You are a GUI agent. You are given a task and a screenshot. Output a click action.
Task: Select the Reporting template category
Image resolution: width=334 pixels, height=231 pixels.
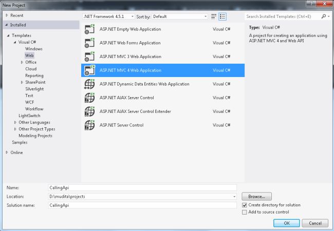tap(34, 75)
